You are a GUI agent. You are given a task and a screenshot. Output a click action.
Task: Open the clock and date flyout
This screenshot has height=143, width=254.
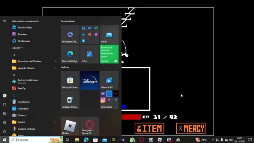click(240, 140)
